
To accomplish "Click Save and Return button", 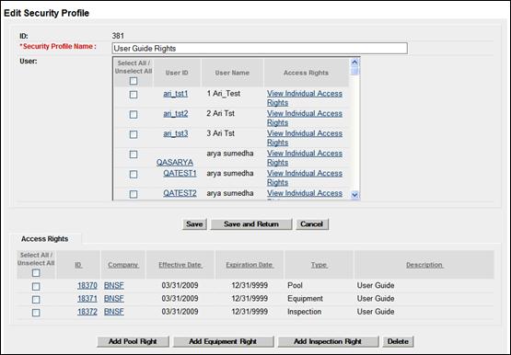I will [x=251, y=224].
